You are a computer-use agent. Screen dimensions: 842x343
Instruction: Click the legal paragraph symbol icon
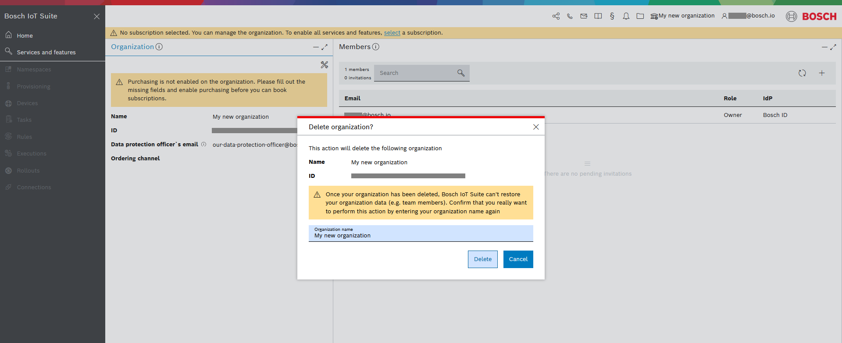pyautogui.click(x=612, y=16)
